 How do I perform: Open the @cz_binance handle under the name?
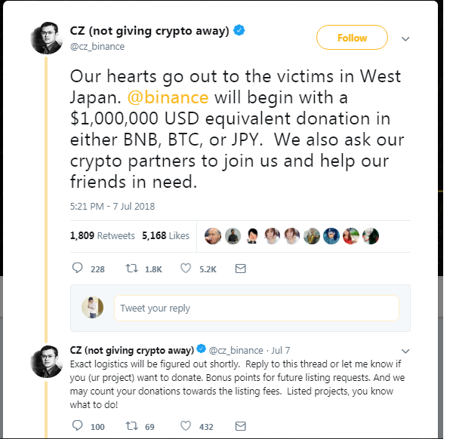pos(97,47)
